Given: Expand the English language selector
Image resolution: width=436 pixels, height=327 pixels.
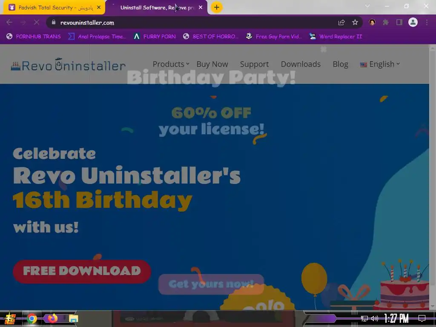Looking at the screenshot, I should [380, 64].
